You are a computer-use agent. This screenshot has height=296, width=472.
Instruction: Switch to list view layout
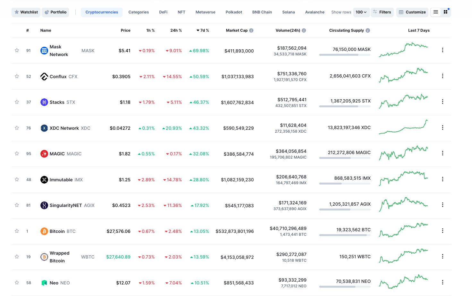point(435,12)
